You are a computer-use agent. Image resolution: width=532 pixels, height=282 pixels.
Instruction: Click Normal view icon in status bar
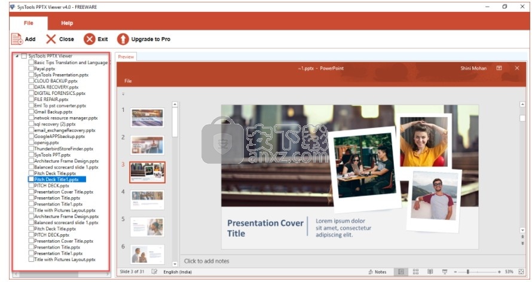point(400,272)
